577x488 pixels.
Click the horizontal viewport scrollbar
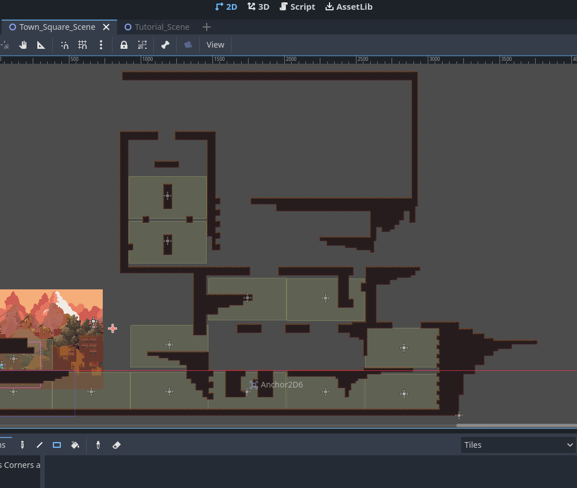(516, 425)
